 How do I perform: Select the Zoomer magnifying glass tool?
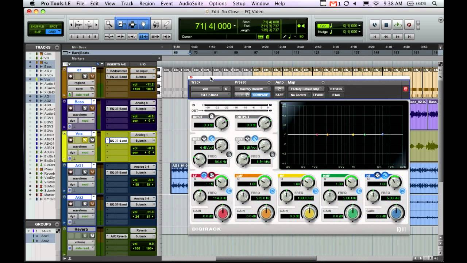109,25
